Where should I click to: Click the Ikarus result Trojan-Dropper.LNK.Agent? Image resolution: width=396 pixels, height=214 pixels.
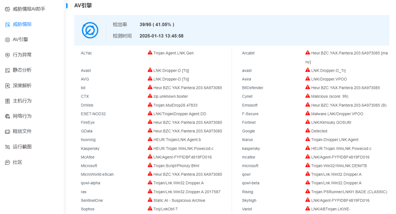pyautogui.click(x=335, y=140)
